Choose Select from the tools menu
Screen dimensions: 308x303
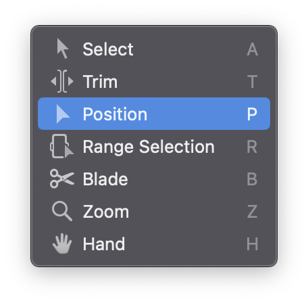pos(154,49)
